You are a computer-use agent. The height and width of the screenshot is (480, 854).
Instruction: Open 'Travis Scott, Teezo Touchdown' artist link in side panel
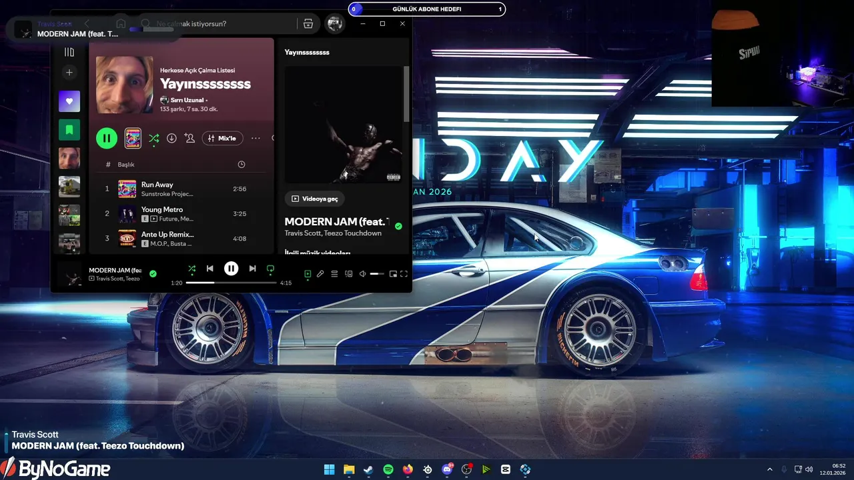click(333, 233)
